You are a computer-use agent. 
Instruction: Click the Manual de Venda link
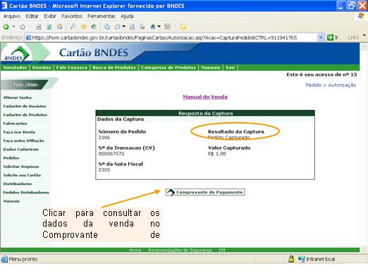(x=205, y=97)
